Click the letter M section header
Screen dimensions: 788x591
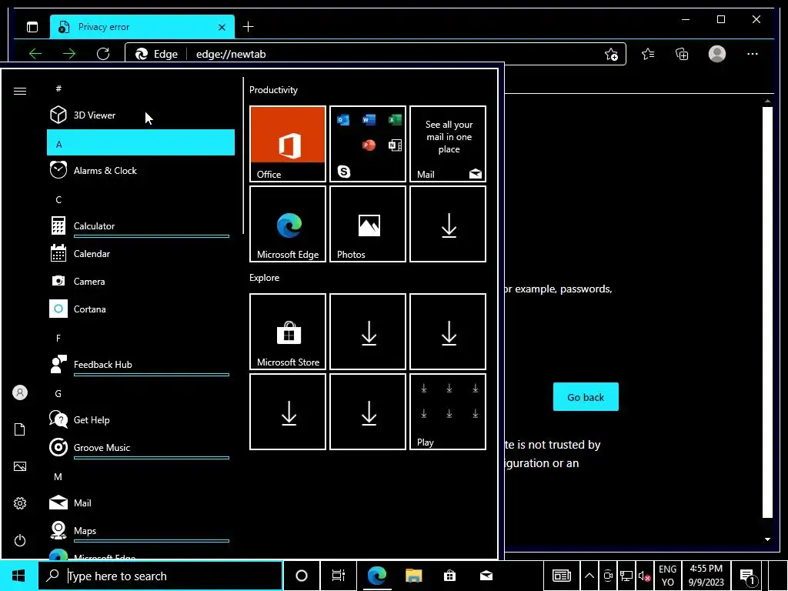pos(141,475)
